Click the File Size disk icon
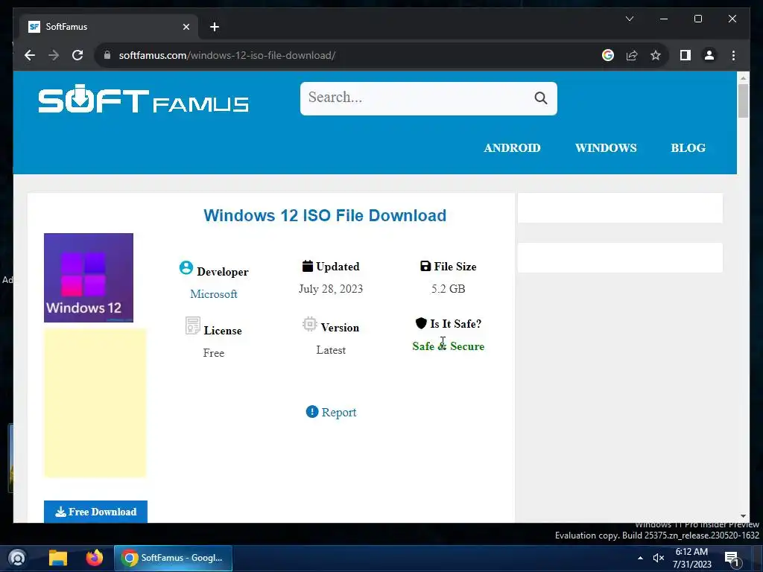Viewport: 763px width, 572px height. (x=425, y=266)
